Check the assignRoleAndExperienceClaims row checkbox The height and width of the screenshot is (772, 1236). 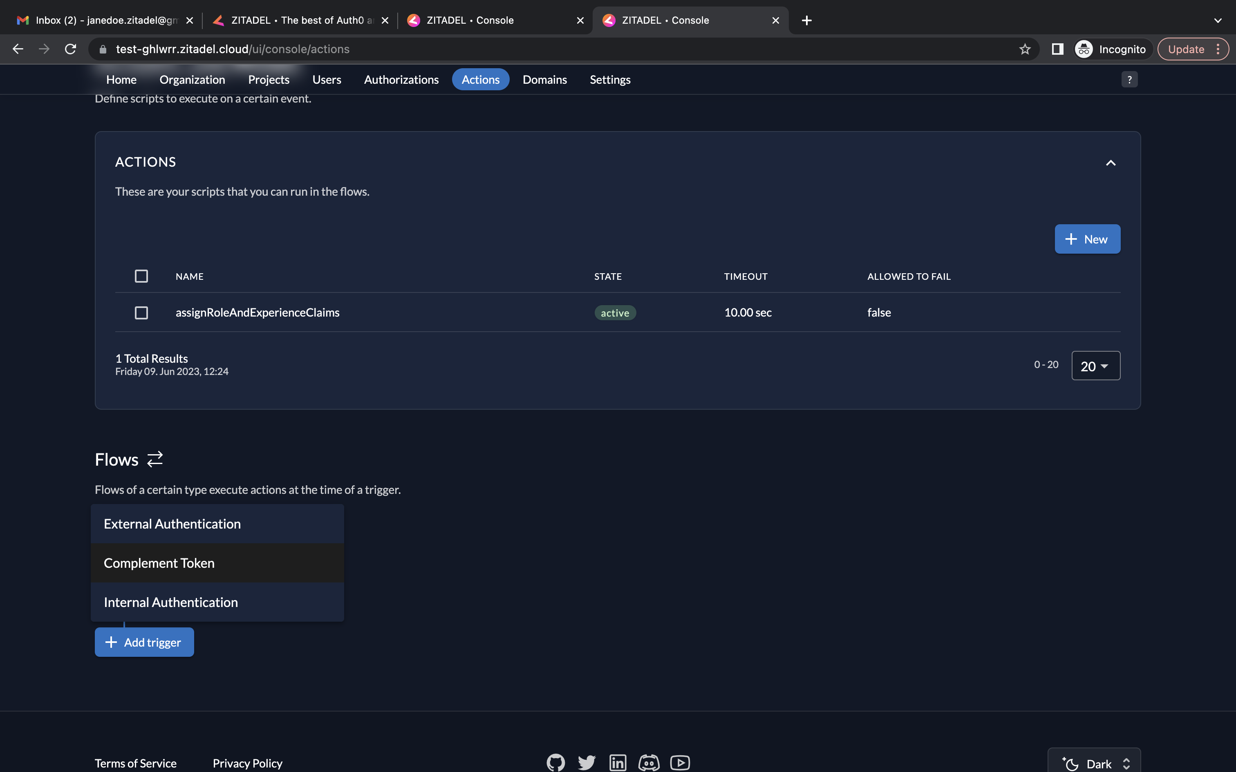point(141,312)
